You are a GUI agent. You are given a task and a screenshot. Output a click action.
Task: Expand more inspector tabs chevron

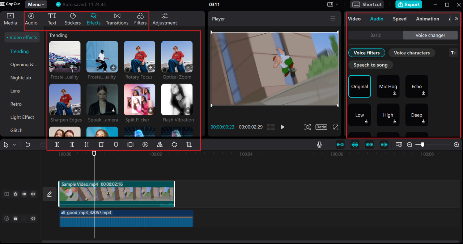click(x=456, y=19)
